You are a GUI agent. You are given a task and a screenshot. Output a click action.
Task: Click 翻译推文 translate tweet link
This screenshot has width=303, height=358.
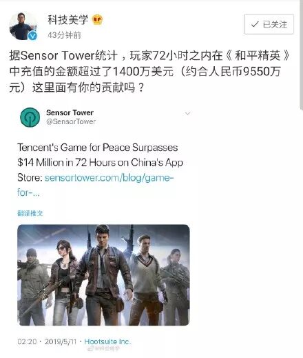click(30, 213)
